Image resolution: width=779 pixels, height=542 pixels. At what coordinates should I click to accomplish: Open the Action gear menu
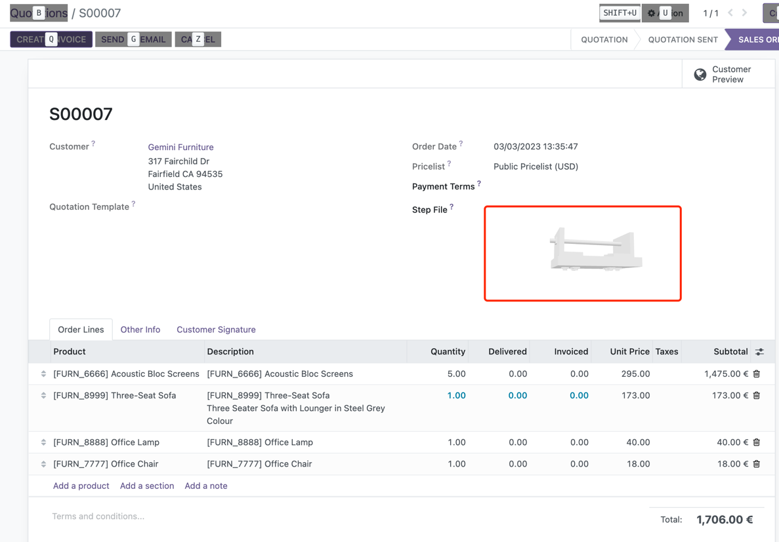[x=665, y=13]
